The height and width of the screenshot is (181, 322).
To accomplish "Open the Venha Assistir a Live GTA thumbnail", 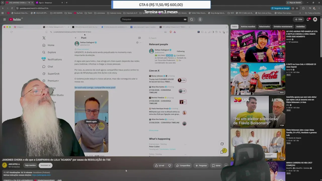I will pos(258,46).
